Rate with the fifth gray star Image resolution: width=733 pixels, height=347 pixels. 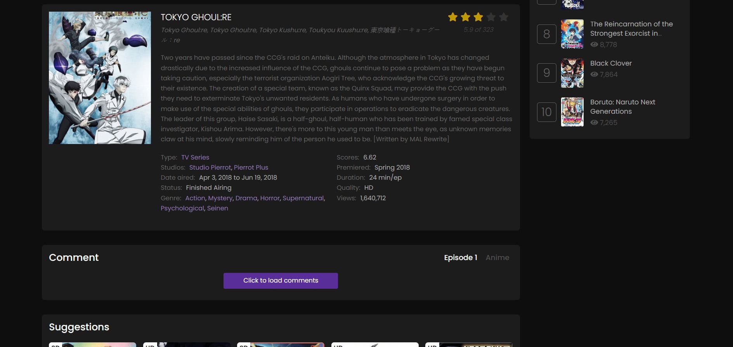click(504, 17)
